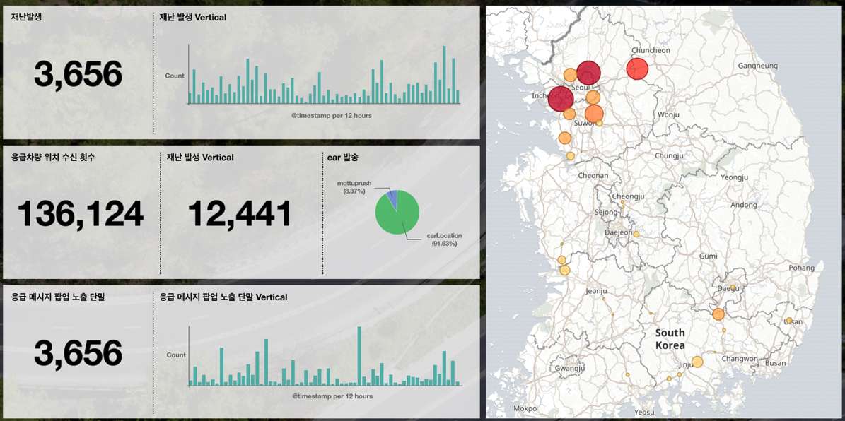Click the Sejong city label
This screenshot has width=845, height=421.
point(606,212)
